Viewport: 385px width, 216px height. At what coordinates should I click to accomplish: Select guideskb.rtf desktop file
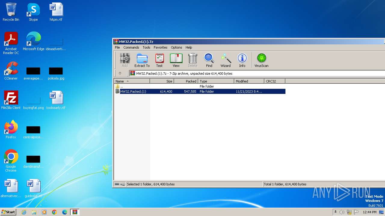pos(33,188)
